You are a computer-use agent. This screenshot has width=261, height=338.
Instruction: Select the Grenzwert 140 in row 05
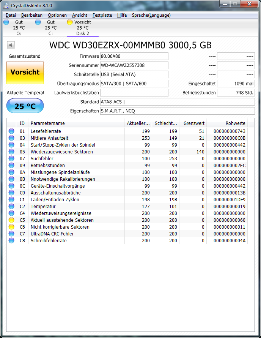coord(200,152)
